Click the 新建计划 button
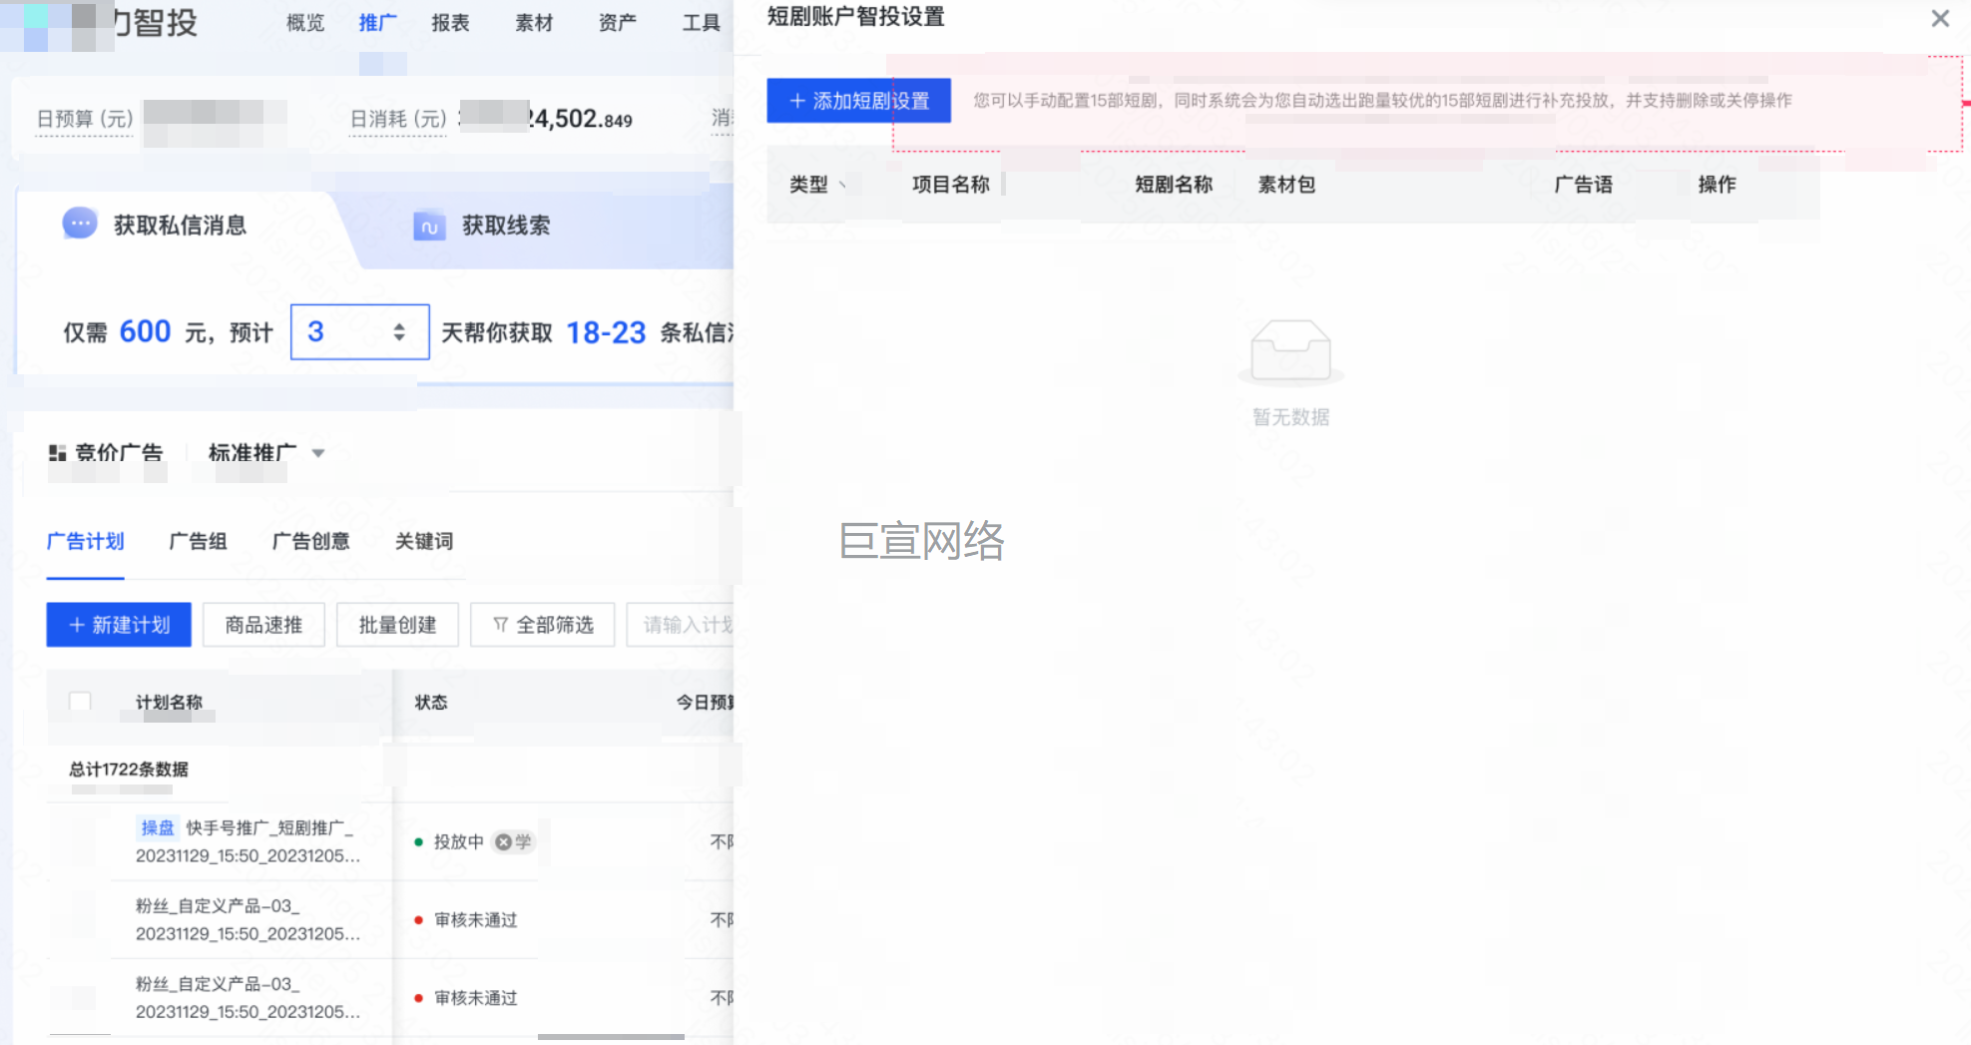 point(119,625)
